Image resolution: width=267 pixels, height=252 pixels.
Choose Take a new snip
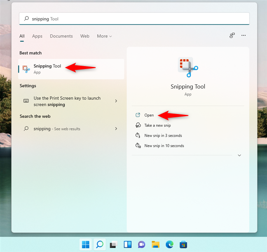pos(157,125)
